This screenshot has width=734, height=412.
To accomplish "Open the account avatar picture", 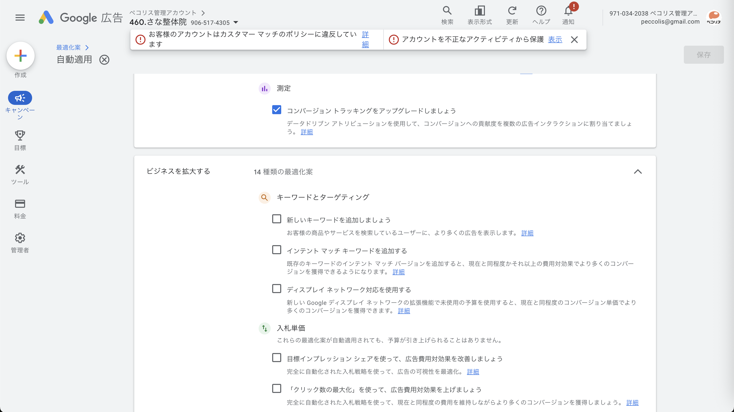I will [x=713, y=18].
